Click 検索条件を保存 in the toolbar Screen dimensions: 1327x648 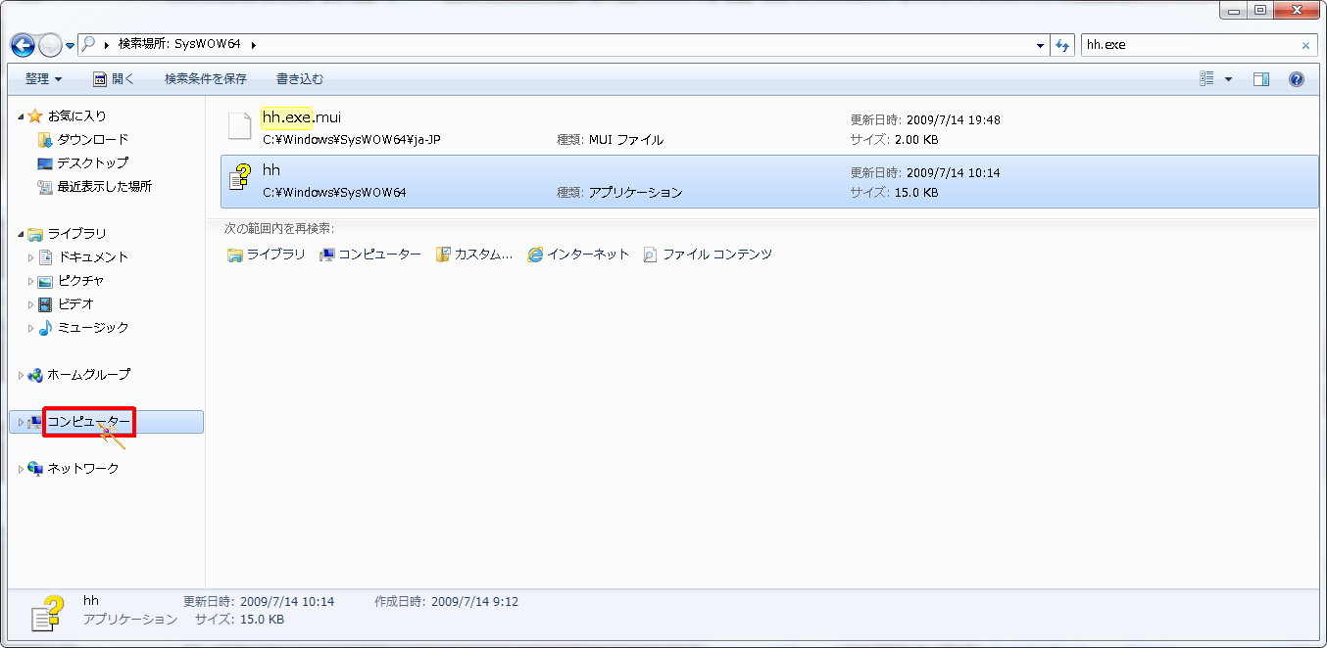[206, 79]
